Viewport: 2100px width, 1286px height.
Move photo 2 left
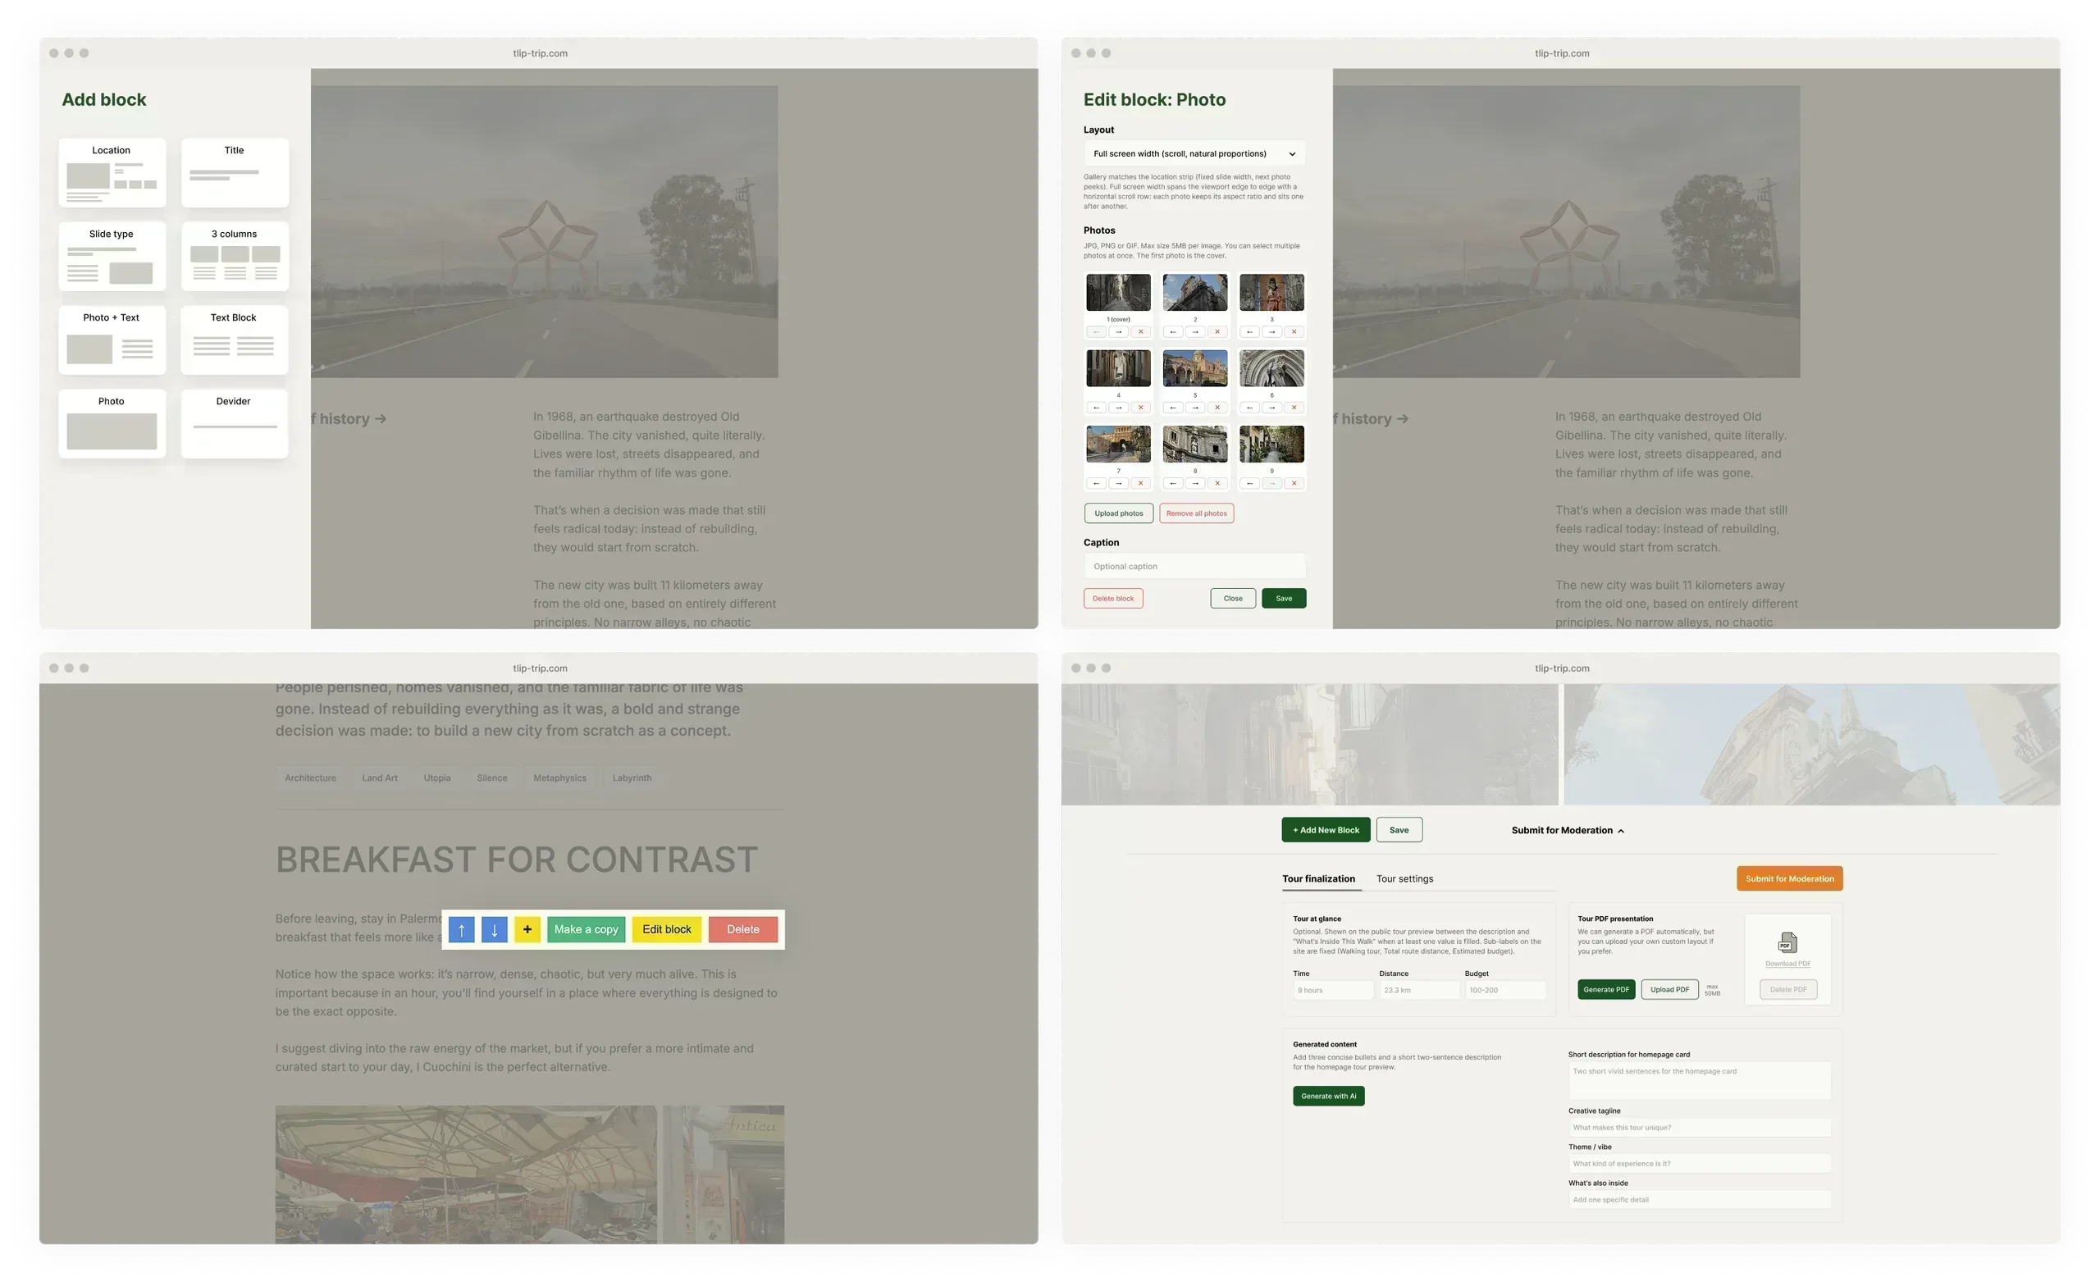click(1173, 331)
